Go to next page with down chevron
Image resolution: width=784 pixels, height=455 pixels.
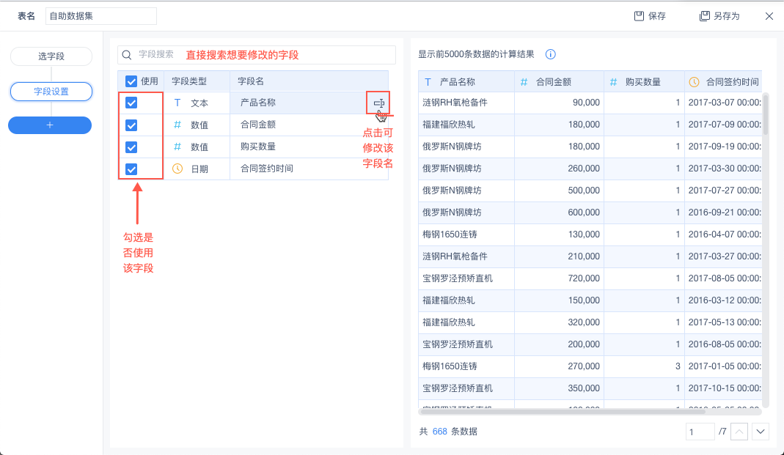[x=761, y=432]
